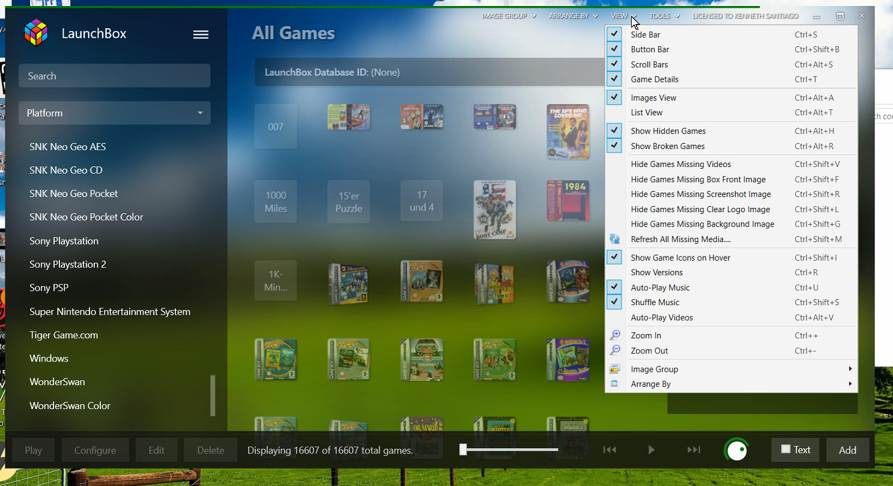
Task: Select the 007 text tile
Action: [276, 126]
